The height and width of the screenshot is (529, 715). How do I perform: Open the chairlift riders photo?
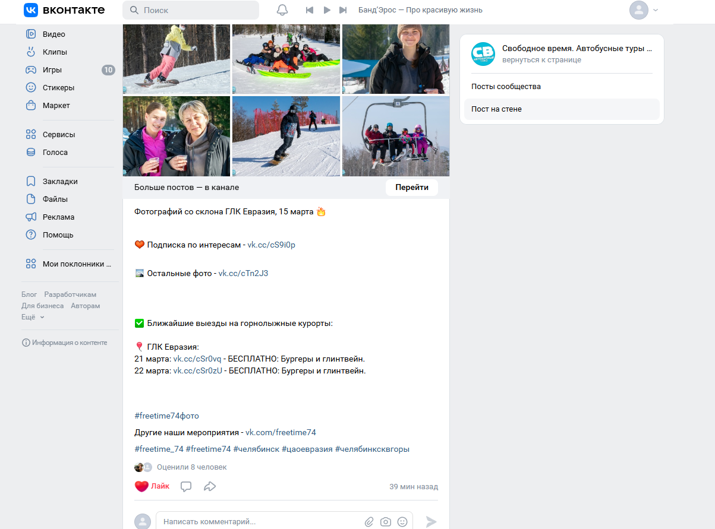coord(396,136)
